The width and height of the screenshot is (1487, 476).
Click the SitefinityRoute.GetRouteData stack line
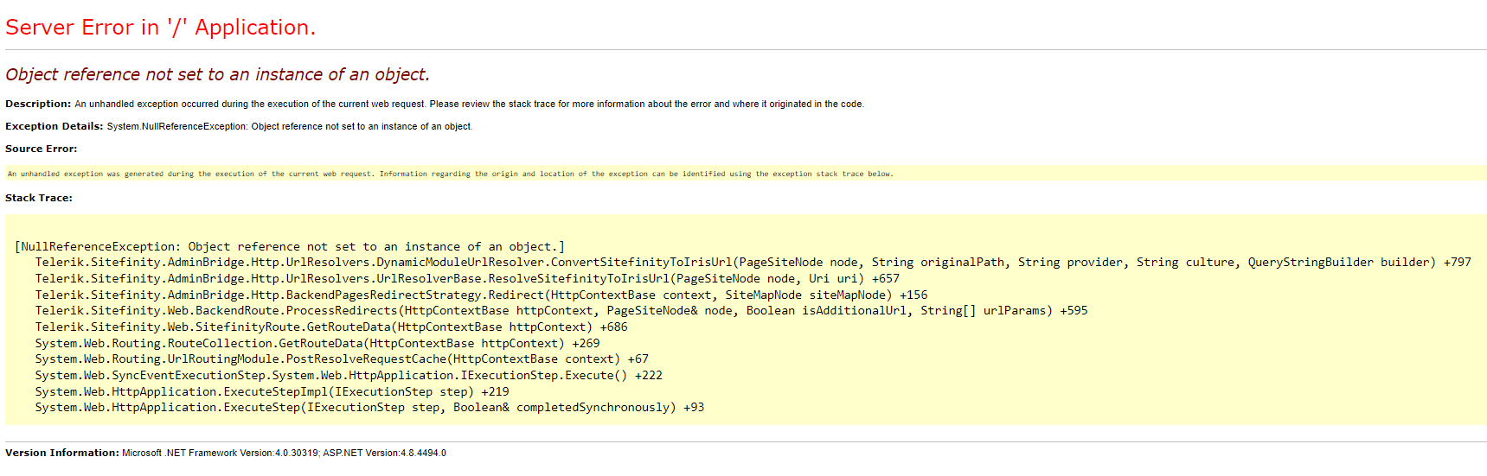tap(331, 327)
